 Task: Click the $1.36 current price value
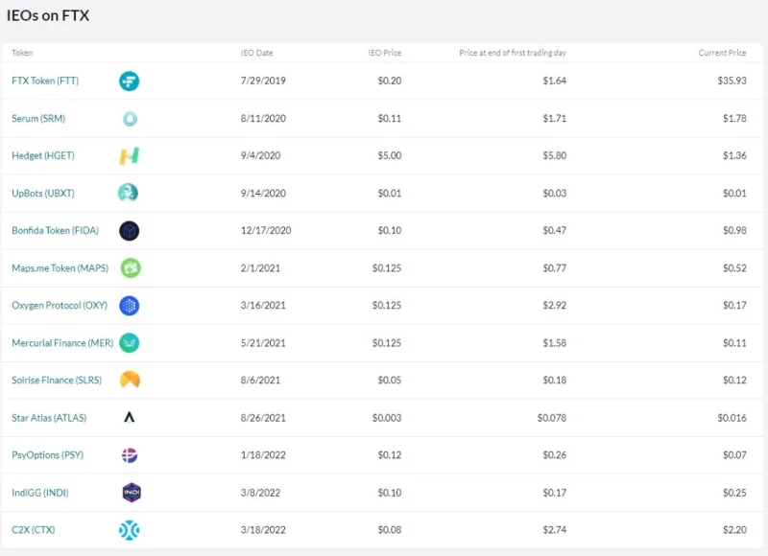(x=734, y=155)
